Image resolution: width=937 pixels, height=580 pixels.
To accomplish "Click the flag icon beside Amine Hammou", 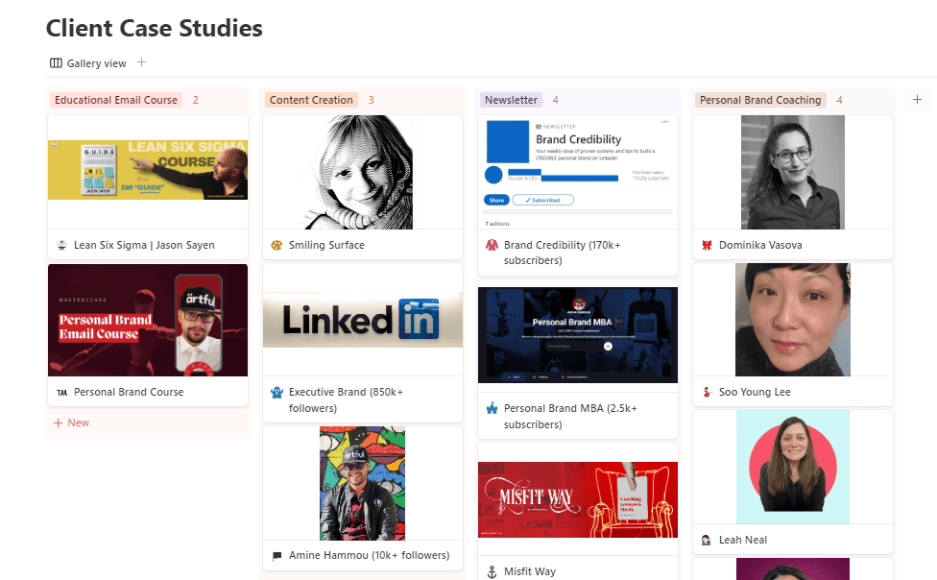I will [276, 556].
